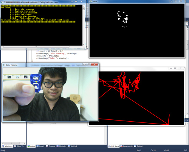Open the Locals tab
The height and width of the screenshot is (152, 189).
(x=40, y=146)
